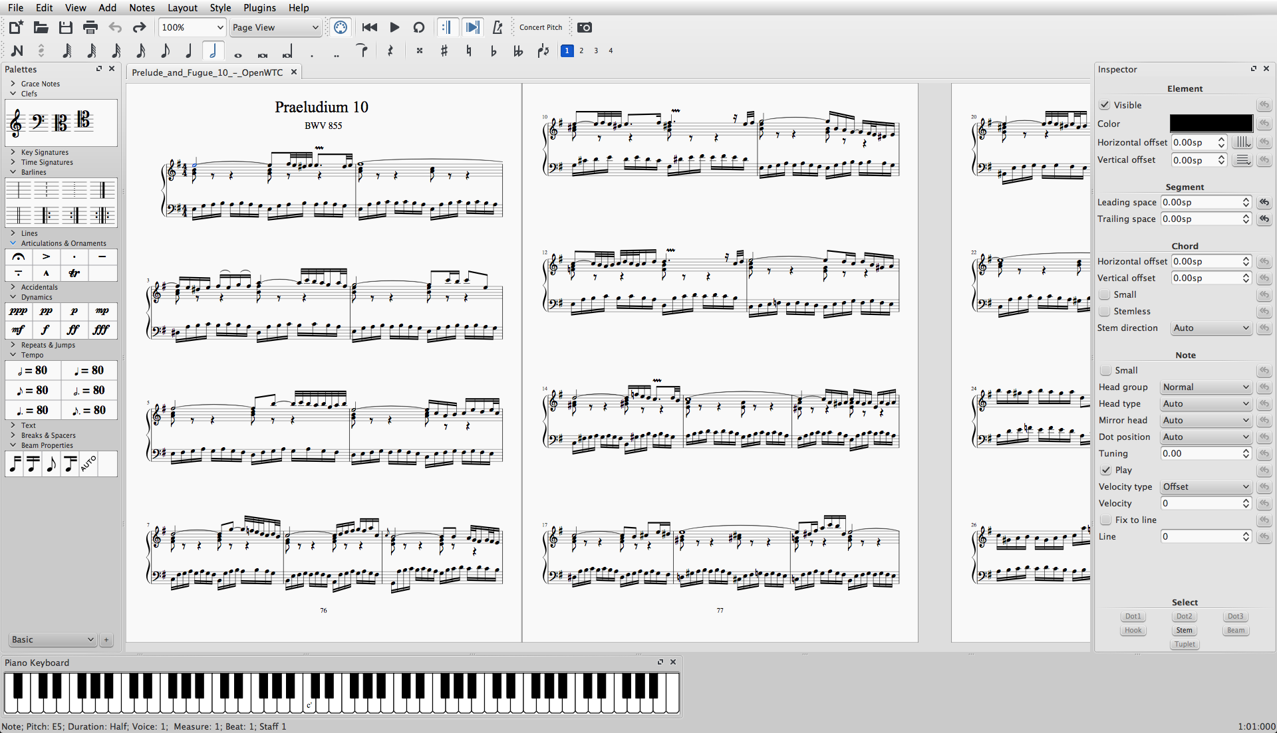Image resolution: width=1277 pixels, height=733 pixels.
Task: Click the black Color swatch in the Inspector
Action: tap(1210, 124)
